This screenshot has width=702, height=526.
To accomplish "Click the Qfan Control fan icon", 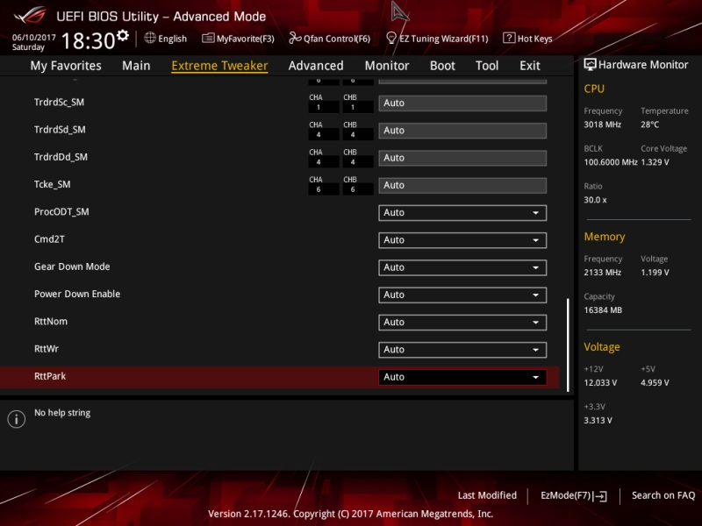I will 295,38.
